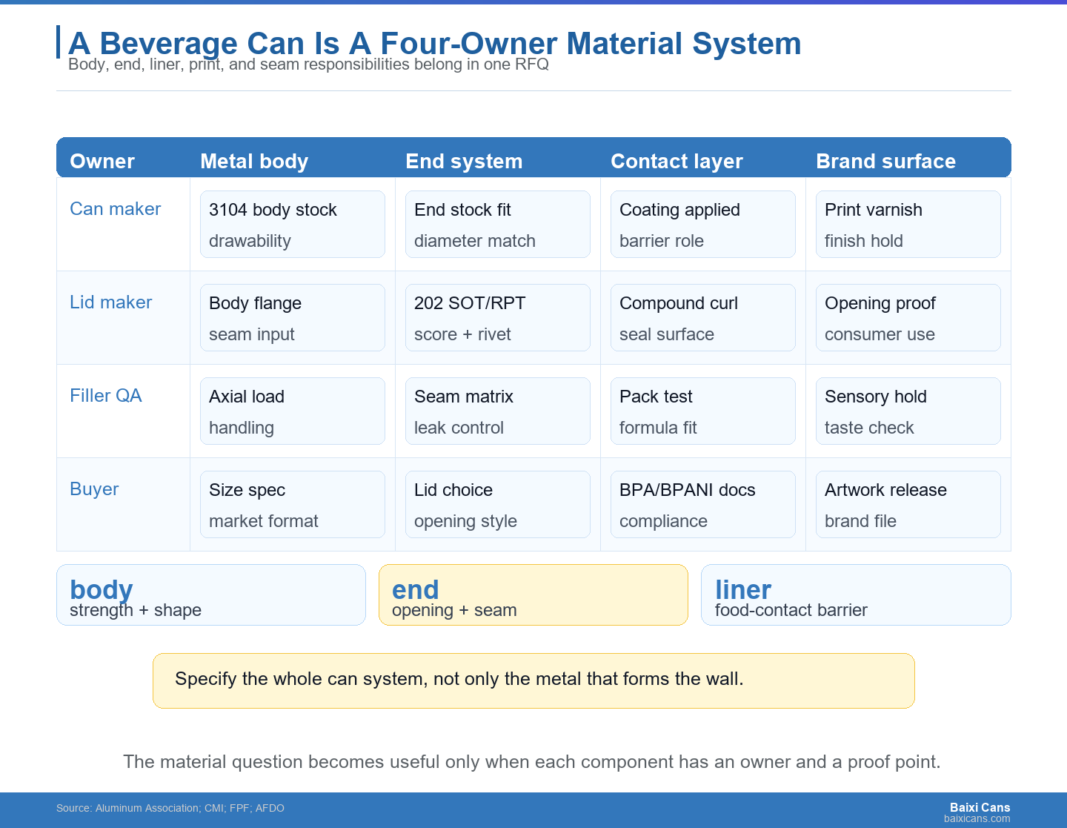The image size is (1067, 828).
Task: Select the 'Can maker' row label
Action: (x=115, y=209)
